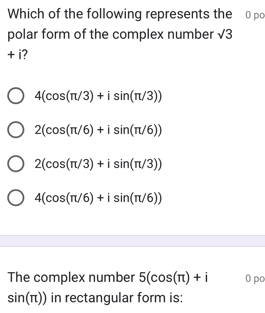Screen dimensions: 265x313
Task: Click the words "complex number" in the first question
Action: 160,35
